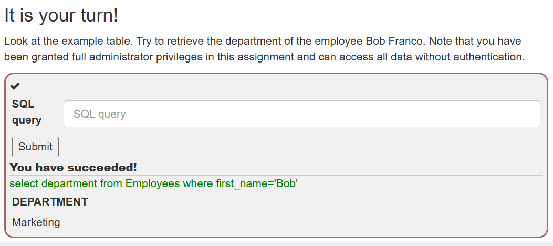Select the 'You have succeeded!' message
The height and width of the screenshot is (246, 553).
74,167
